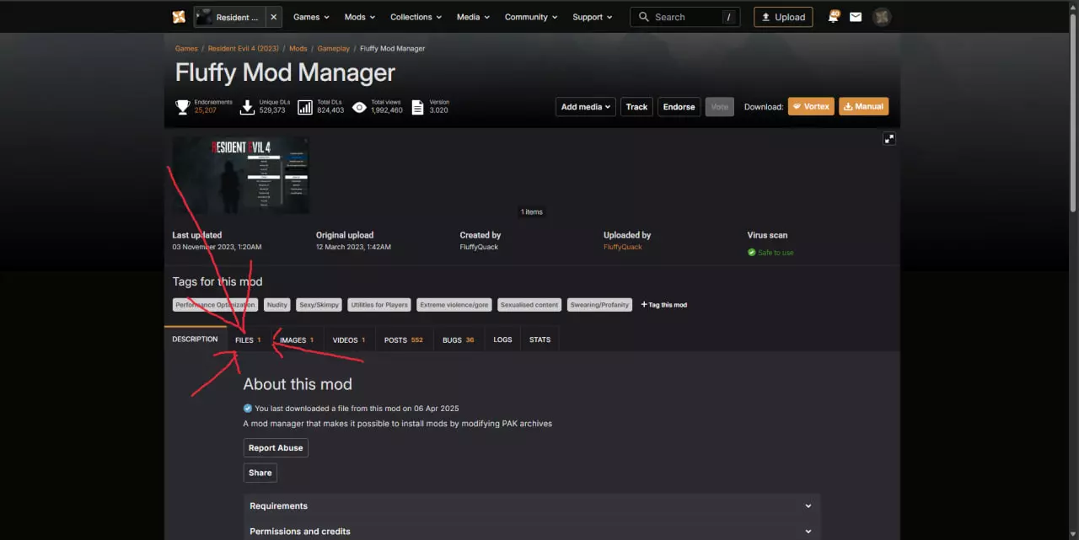The image size is (1079, 540).
Task: Click the Track button
Action: point(636,107)
